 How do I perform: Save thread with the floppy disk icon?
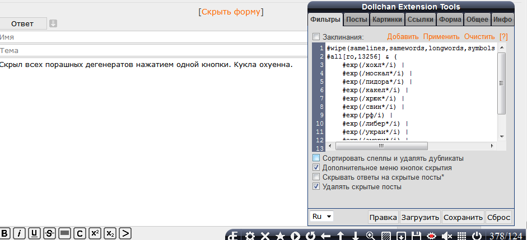[416, 236]
